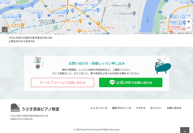
Task: Select the 関西大学北陽高等学校 school pin
Action: click(53, 21)
